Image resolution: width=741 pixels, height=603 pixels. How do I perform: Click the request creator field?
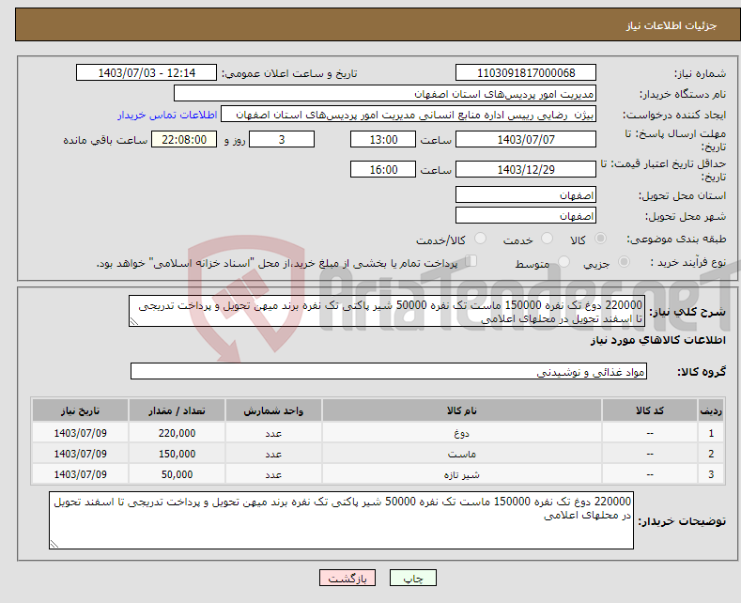click(x=409, y=115)
